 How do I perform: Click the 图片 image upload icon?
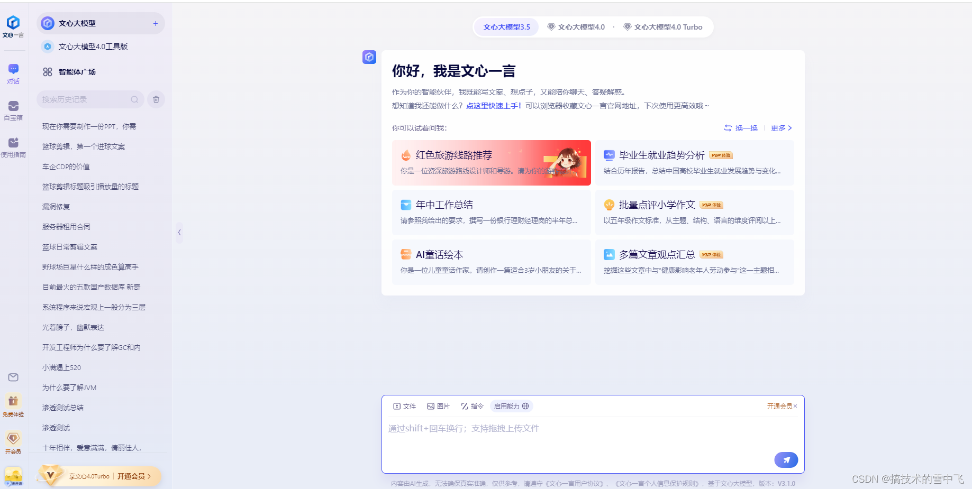point(431,407)
